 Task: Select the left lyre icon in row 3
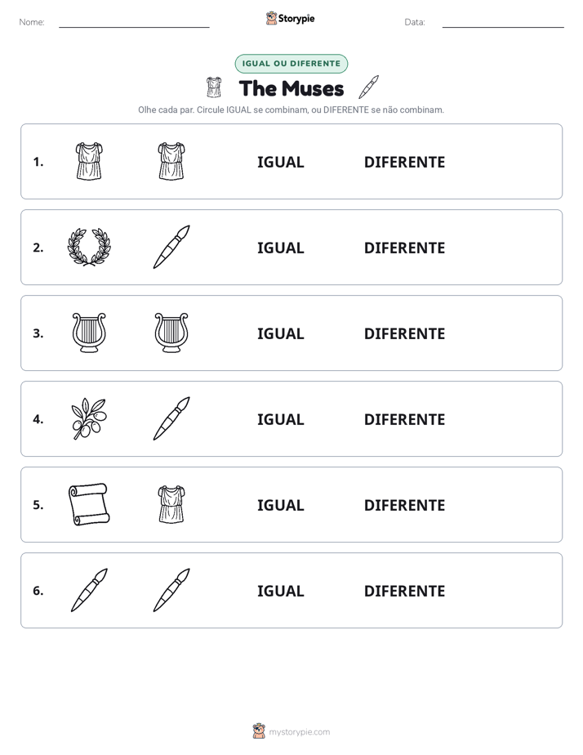click(89, 333)
